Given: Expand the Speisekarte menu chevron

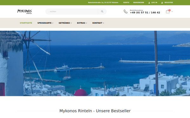Looking at the screenshot, I should pyautogui.click(x=53, y=23).
